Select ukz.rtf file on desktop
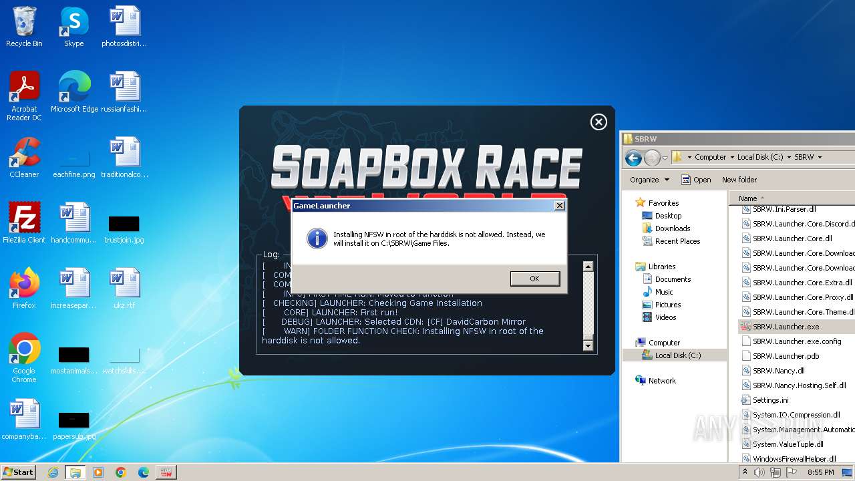 coord(124,289)
